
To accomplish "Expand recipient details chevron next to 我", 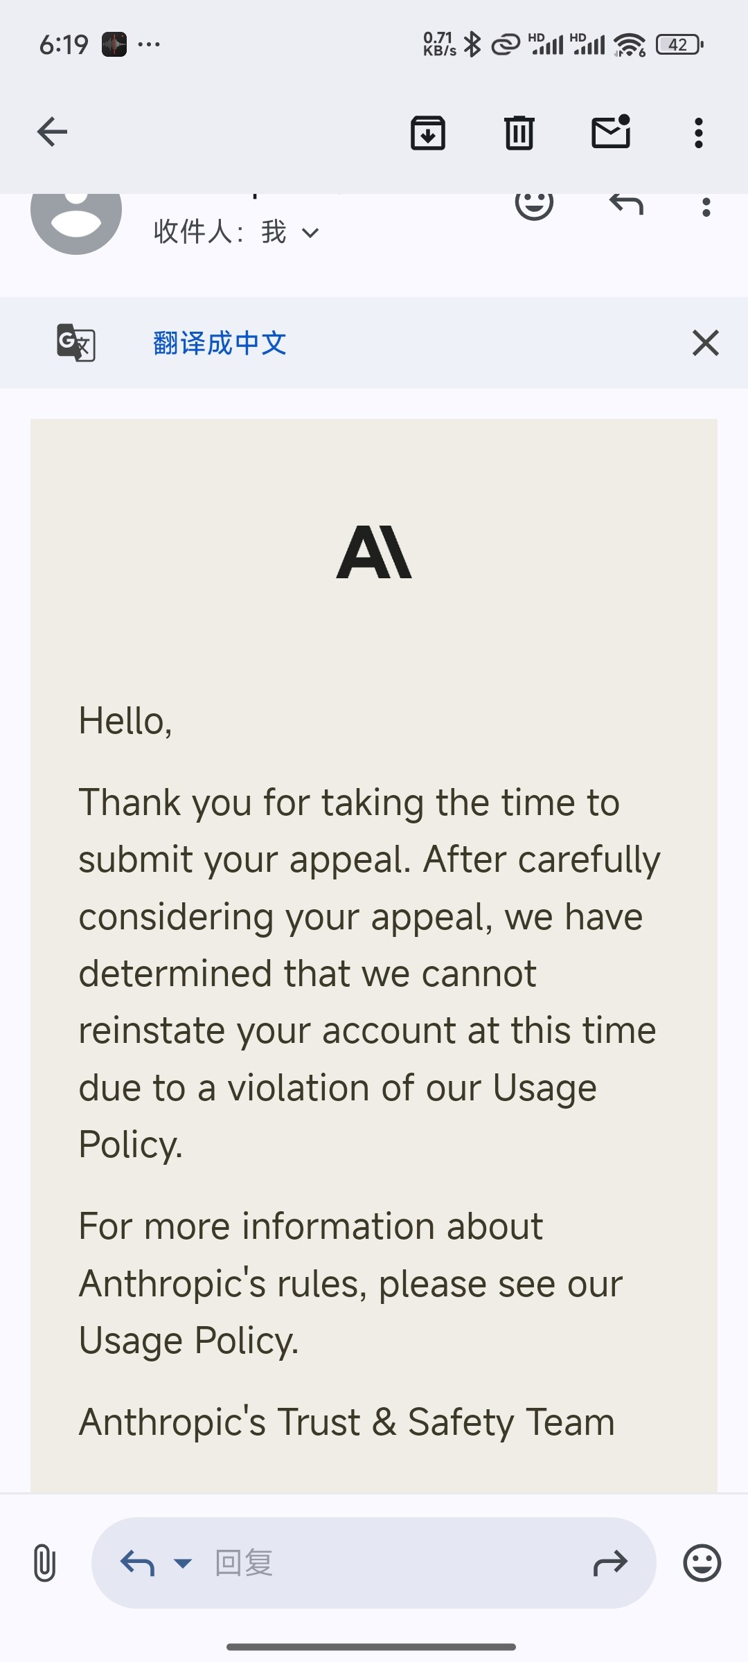I will pyautogui.click(x=311, y=233).
